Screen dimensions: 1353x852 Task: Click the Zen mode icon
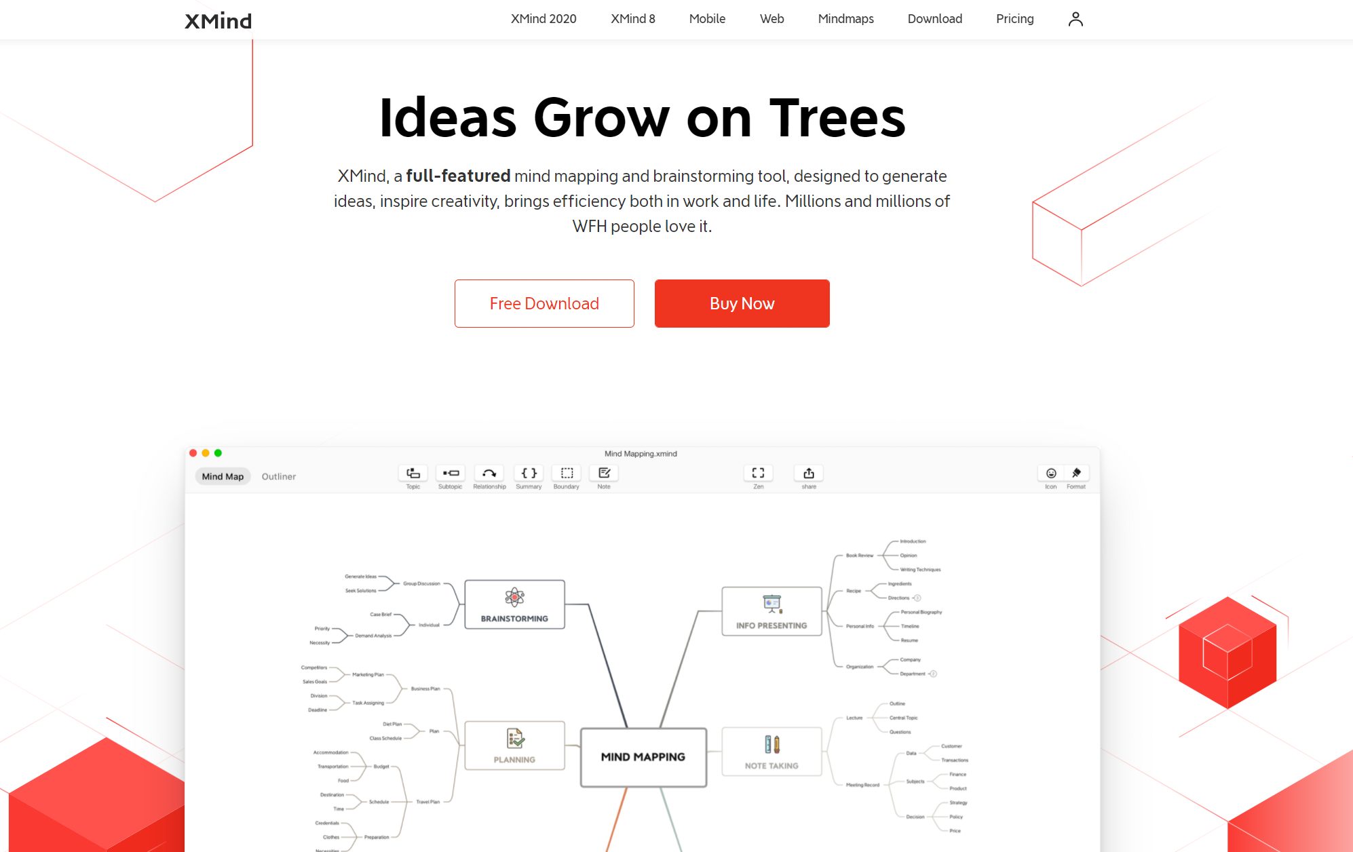(758, 473)
